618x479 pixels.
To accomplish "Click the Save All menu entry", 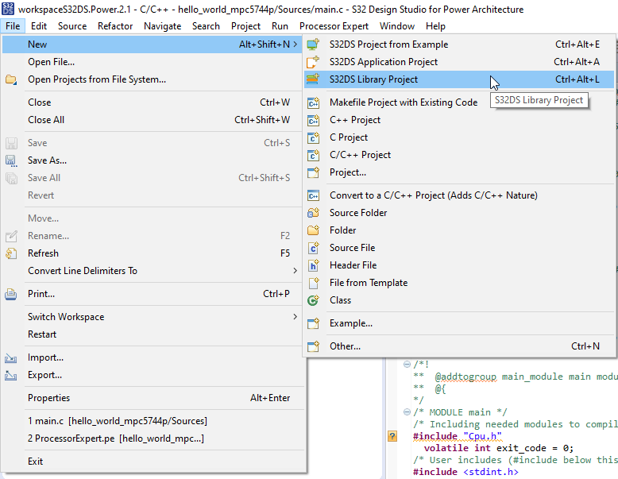I will (x=153, y=178).
